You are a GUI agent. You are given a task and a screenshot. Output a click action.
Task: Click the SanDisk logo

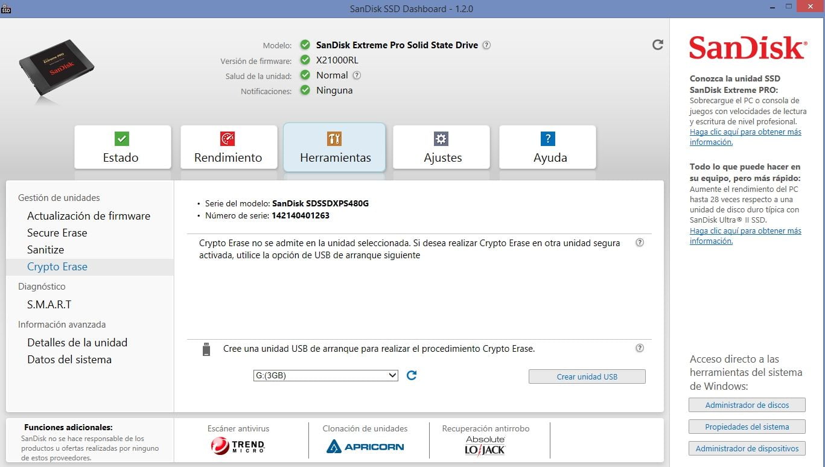pyautogui.click(x=747, y=48)
